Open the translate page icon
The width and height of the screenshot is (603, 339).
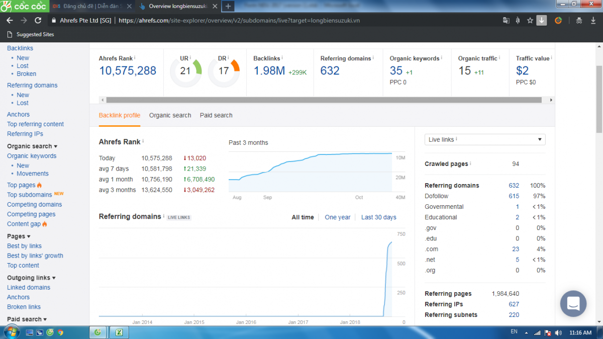click(506, 21)
